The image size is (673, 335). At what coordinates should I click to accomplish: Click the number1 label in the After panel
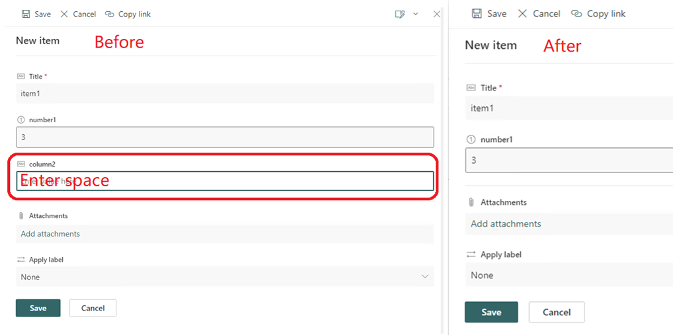click(x=496, y=139)
